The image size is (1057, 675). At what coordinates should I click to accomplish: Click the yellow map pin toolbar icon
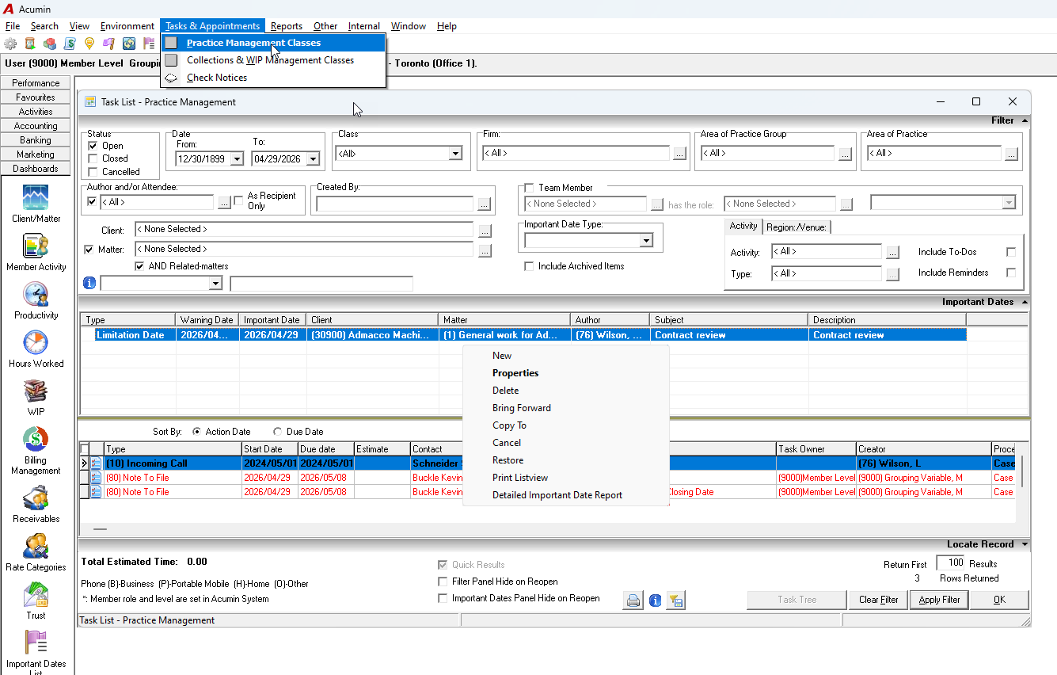pyautogui.click(x=89, y=44)
